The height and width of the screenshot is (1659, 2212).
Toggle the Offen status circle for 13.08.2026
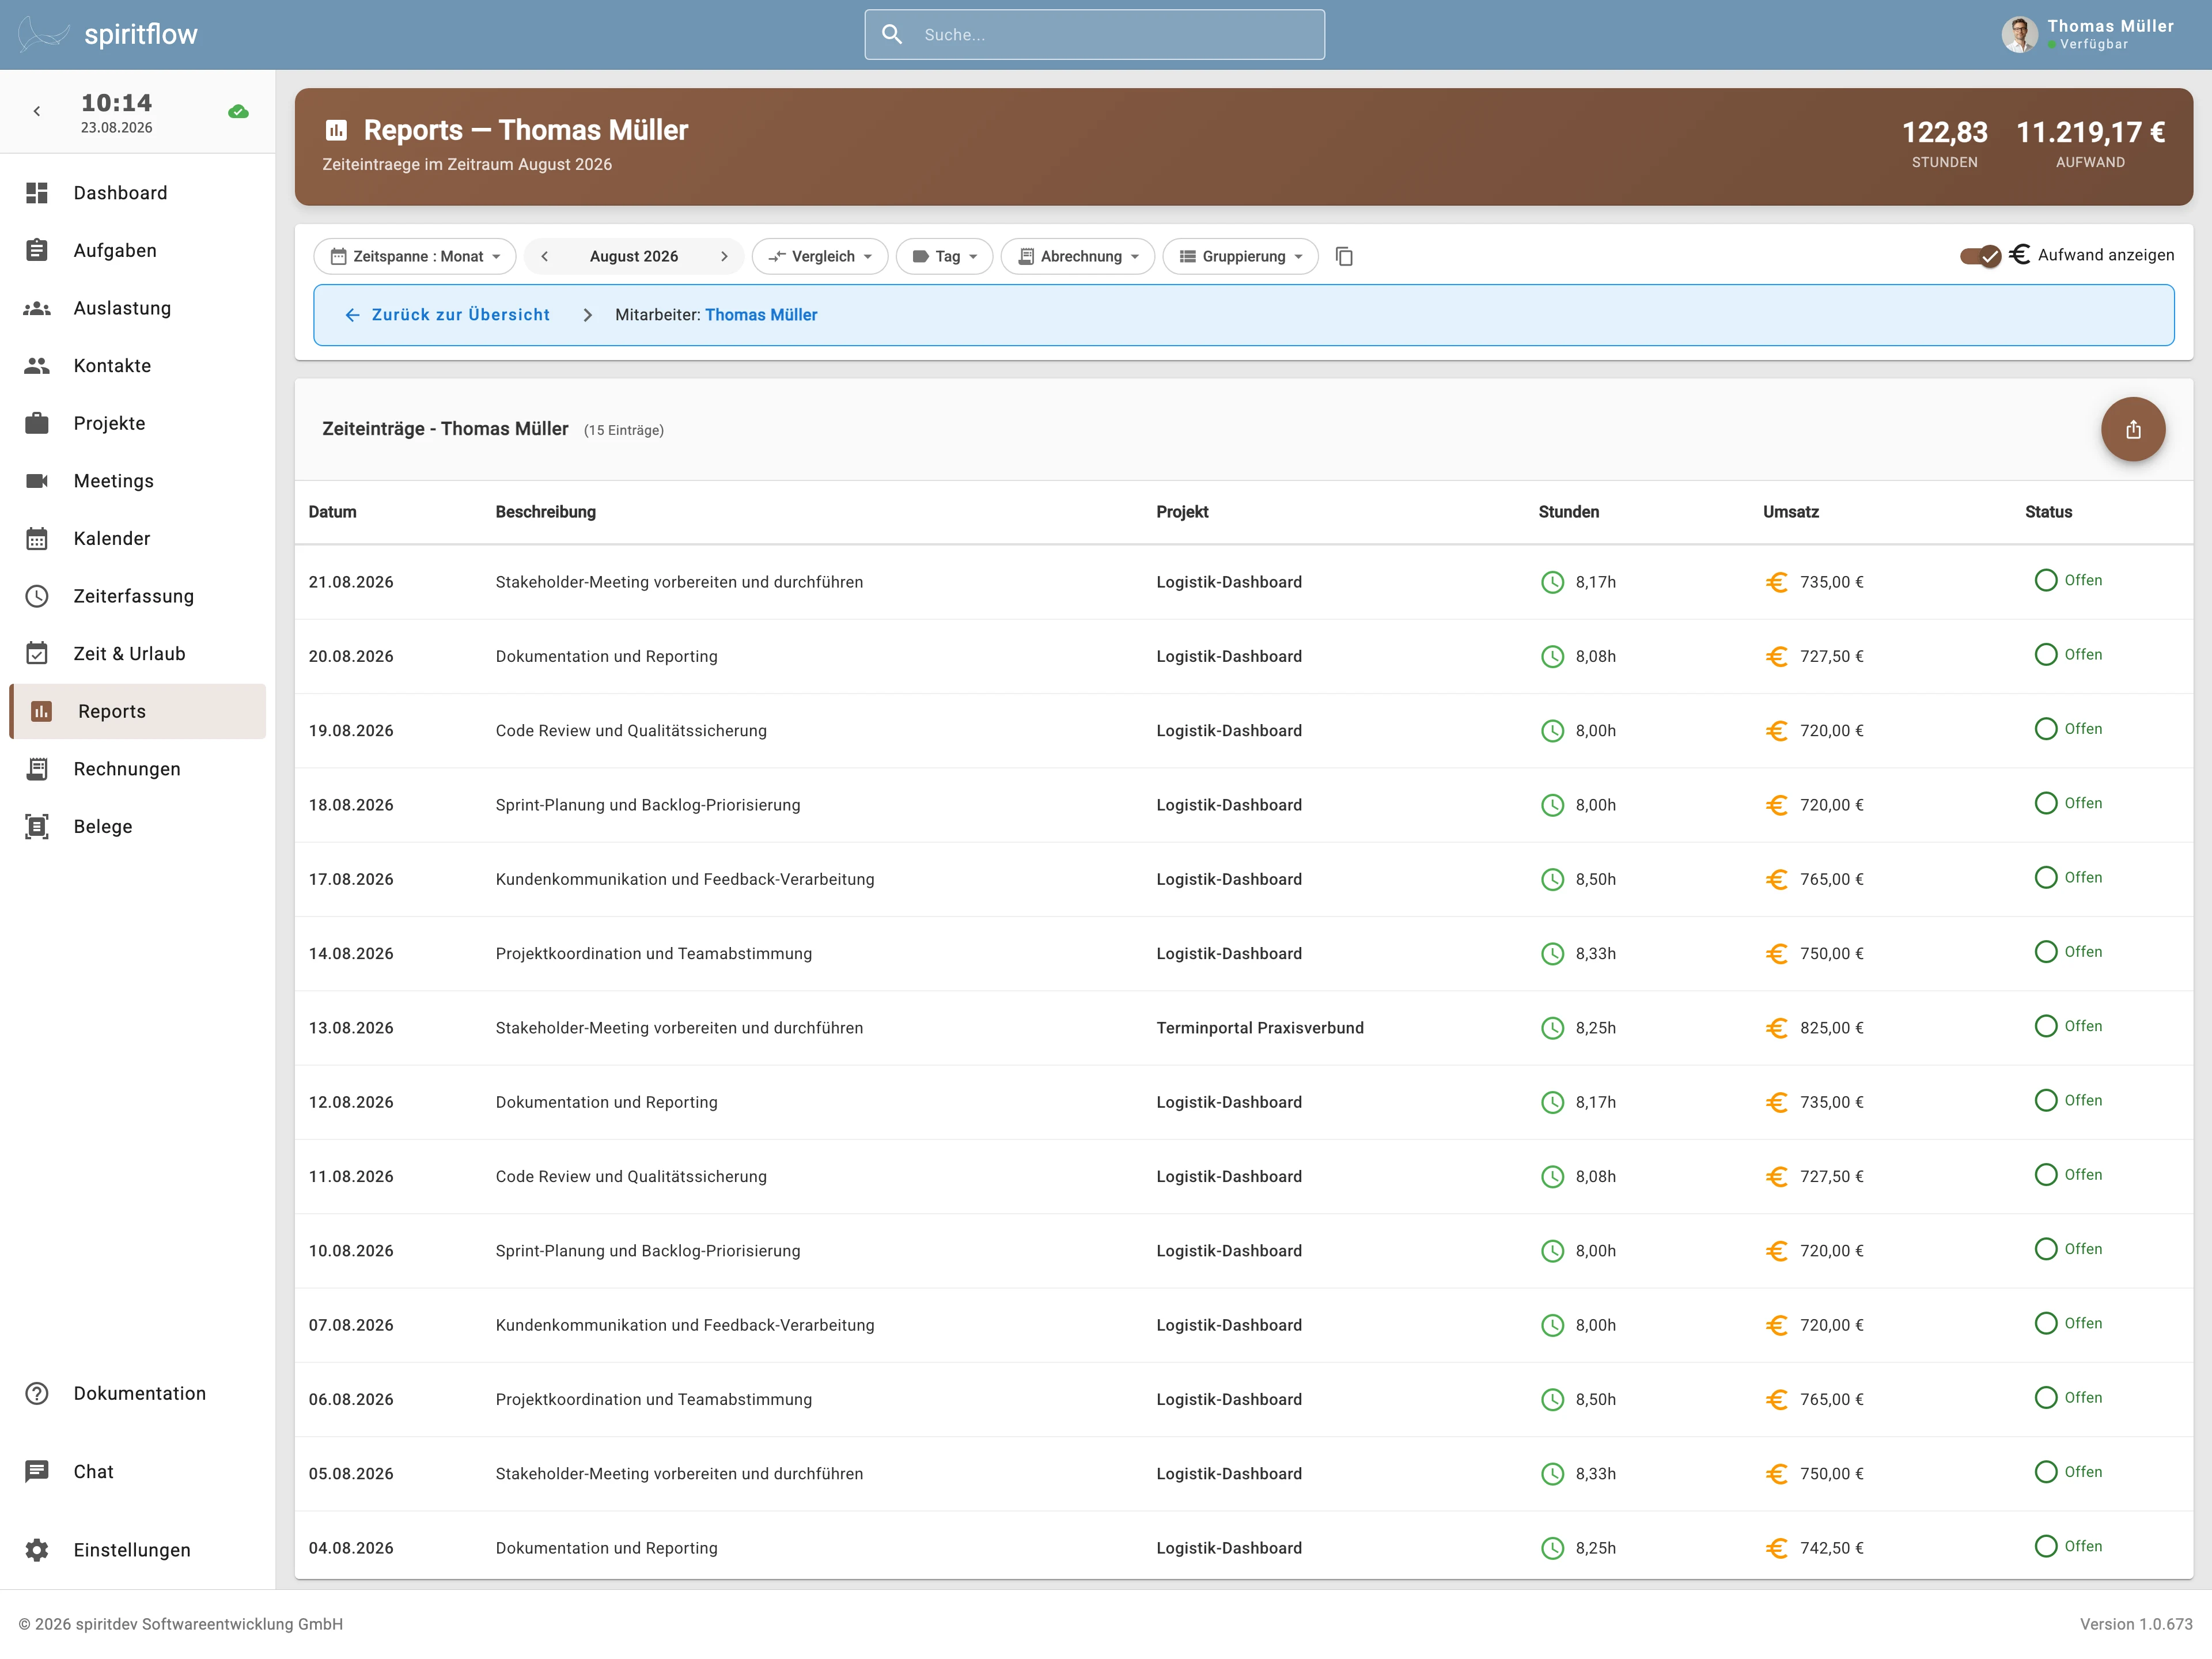click(2046, 1026)
